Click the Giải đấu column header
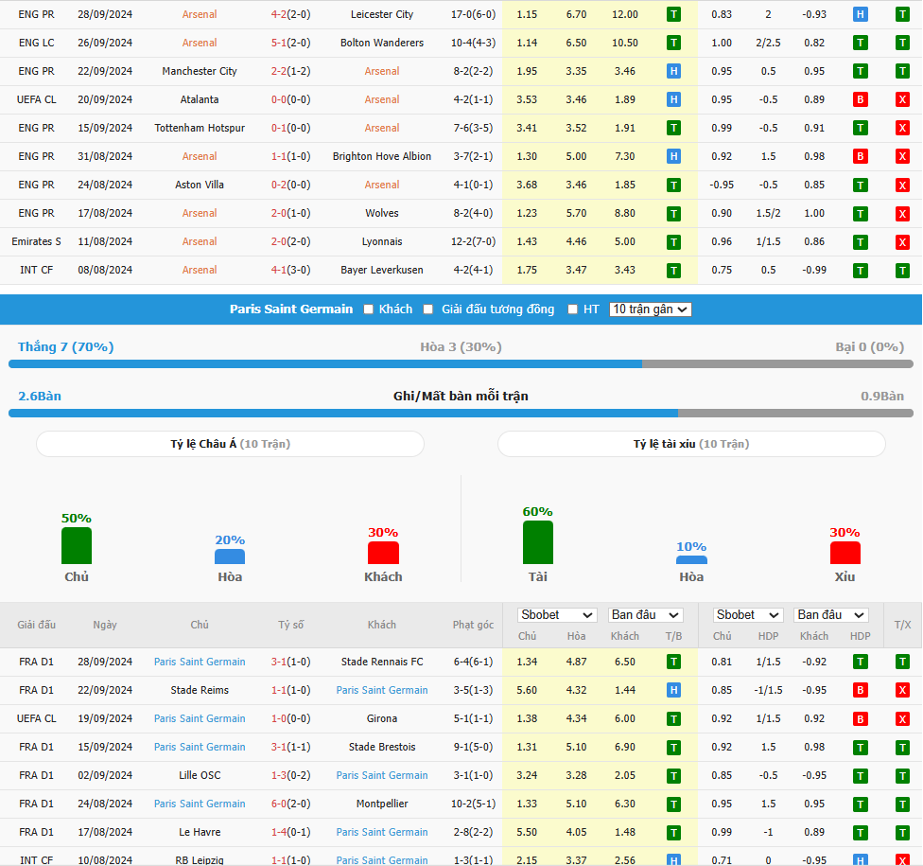The width and height of the screenshot is (923, 866). [37, 625]
